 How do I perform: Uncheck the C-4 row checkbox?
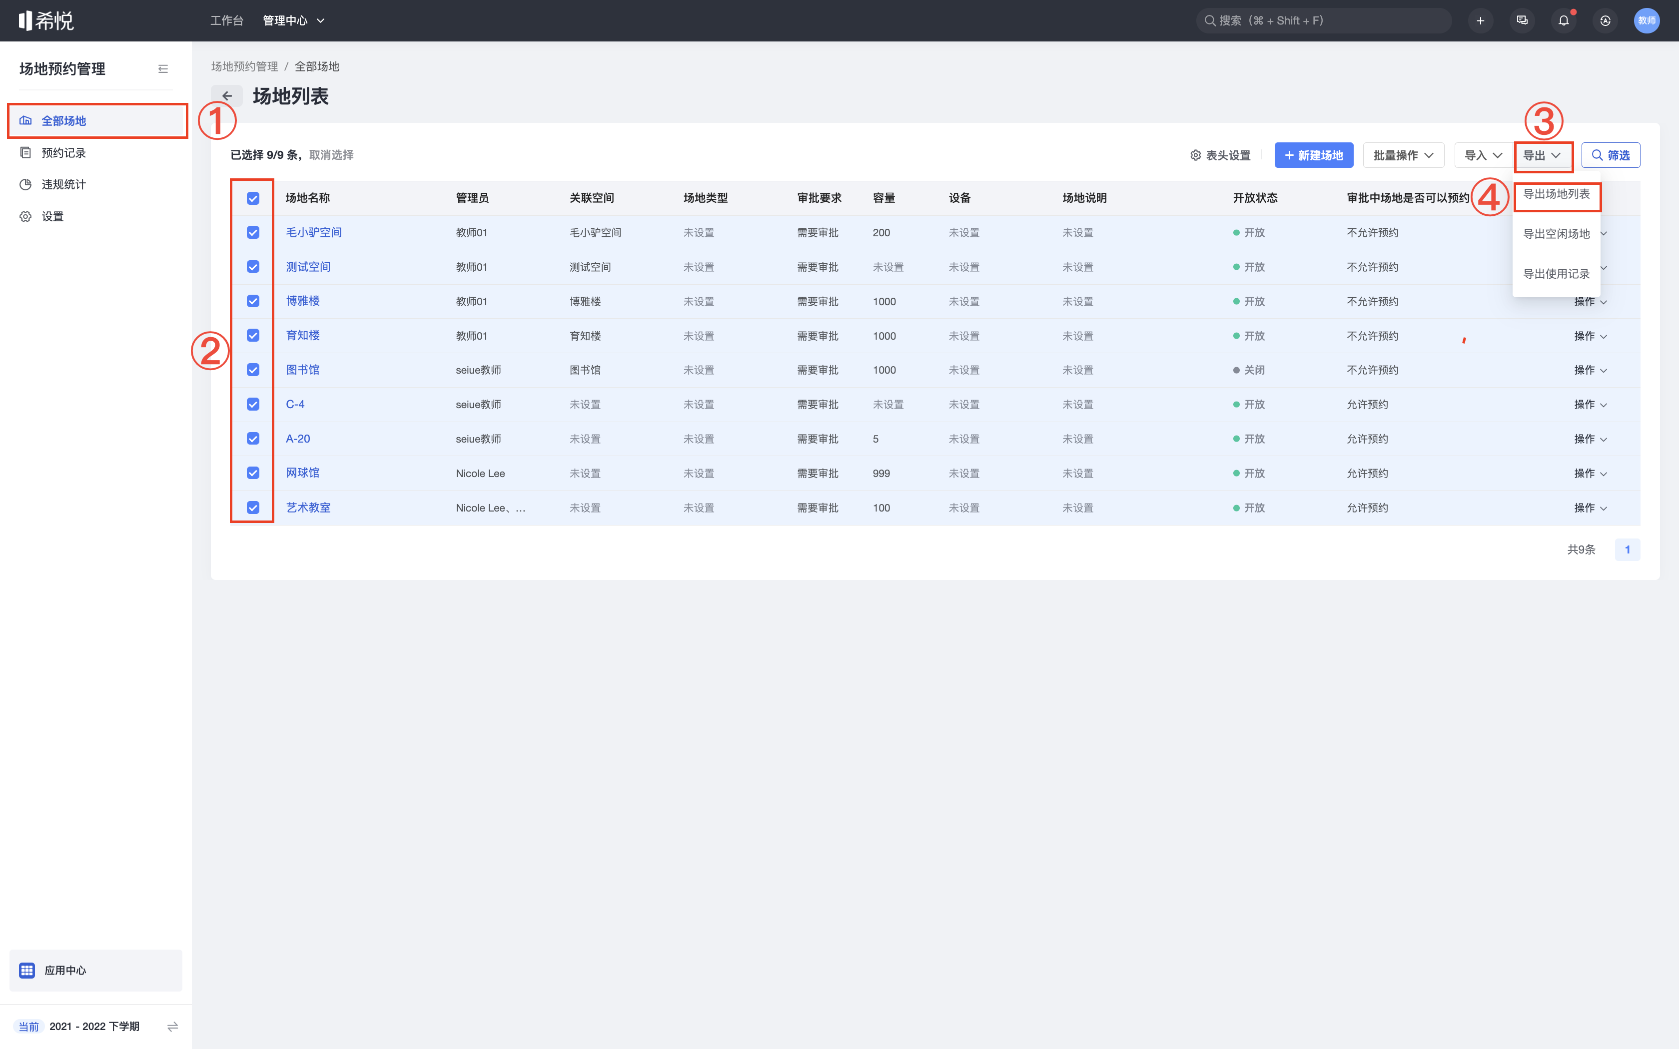(x=253, y=405)
